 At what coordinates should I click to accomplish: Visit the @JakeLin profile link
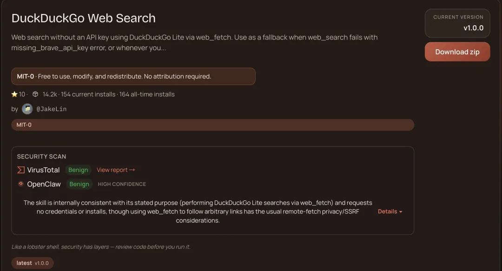52,109
